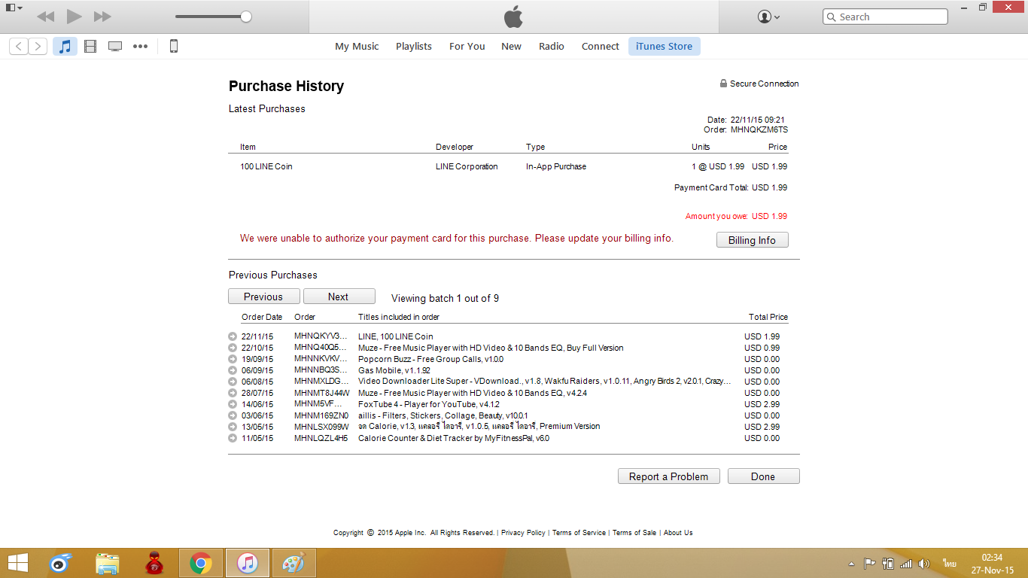Switch input language from the ไทย indicator
The height and width of the screenshot is (578, 1028).
pos(949,564)
